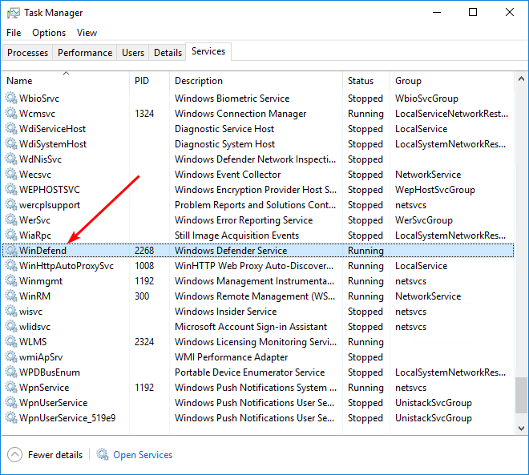The image size is (529, 475).
Task: Click the gear icon beside wlidsvc
Action: tap(11, 326)
